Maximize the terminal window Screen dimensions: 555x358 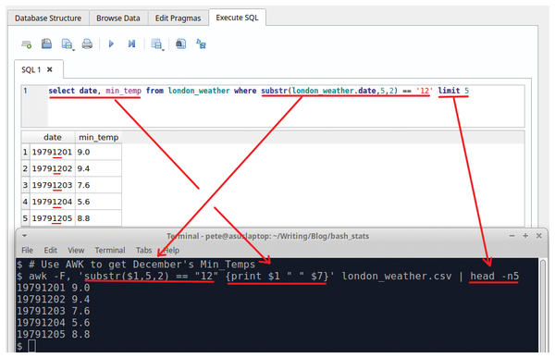coord(525,236)
